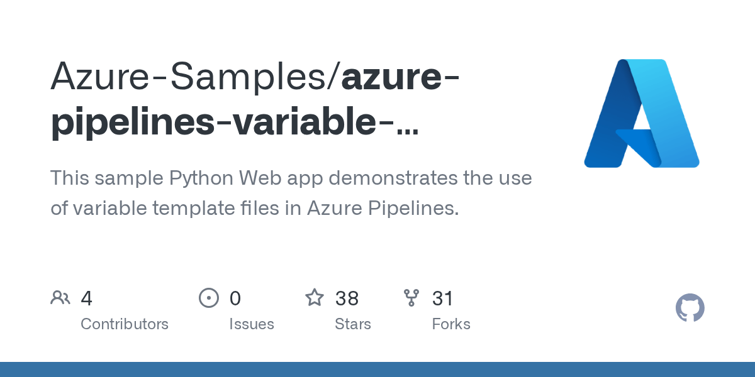
Task: Click the Forks label
Action: 451,324
